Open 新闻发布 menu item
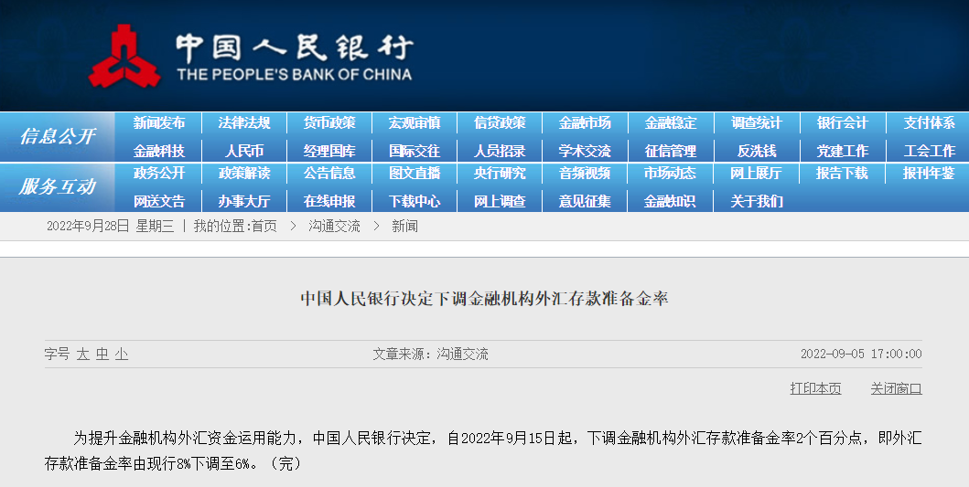Viewport: 969px width, 487px height. [x=159, y=122]
